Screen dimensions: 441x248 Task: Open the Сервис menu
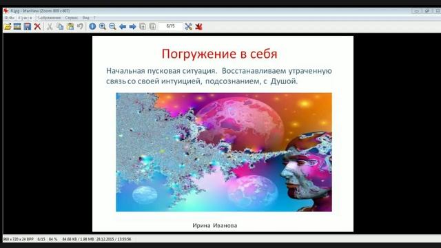(x=72, y=18)
